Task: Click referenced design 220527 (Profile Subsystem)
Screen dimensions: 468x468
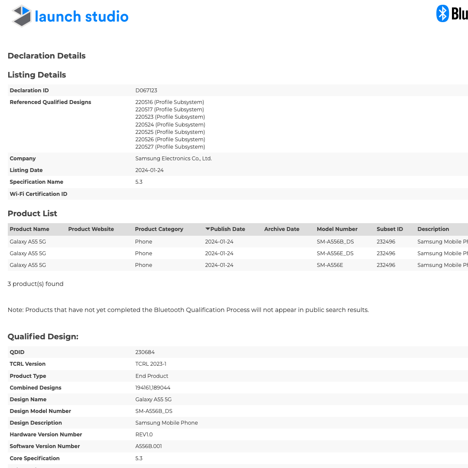Action: pos(170,147)
